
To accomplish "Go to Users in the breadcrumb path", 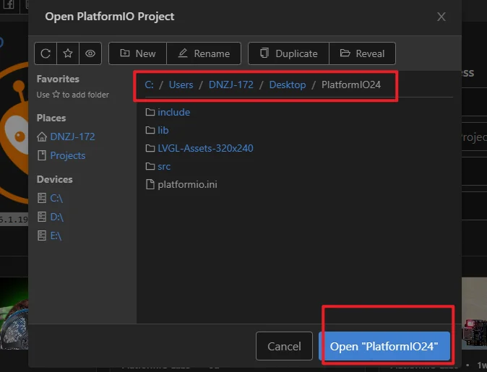I will tap(181, 85).
